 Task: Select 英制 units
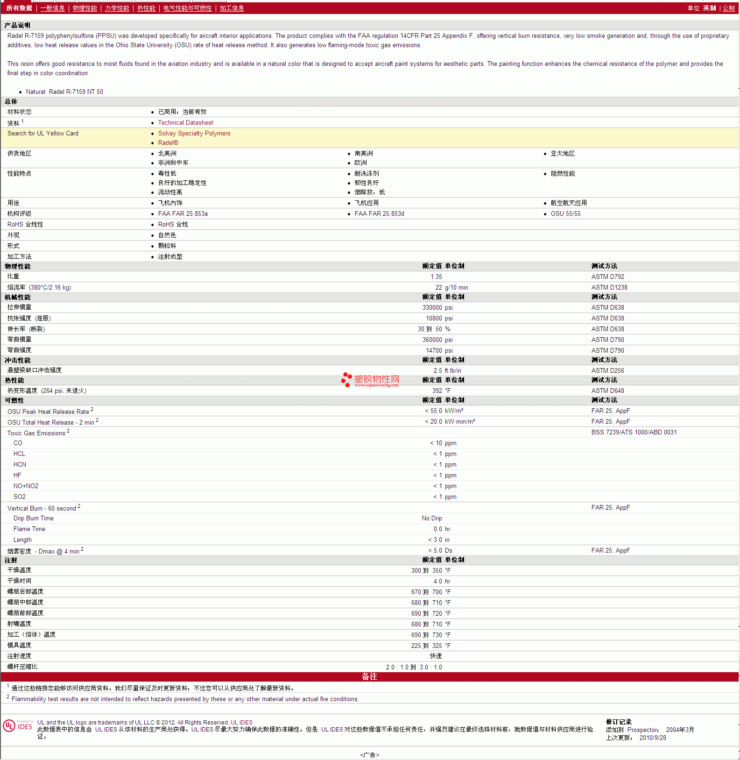(x=709, y=8)
